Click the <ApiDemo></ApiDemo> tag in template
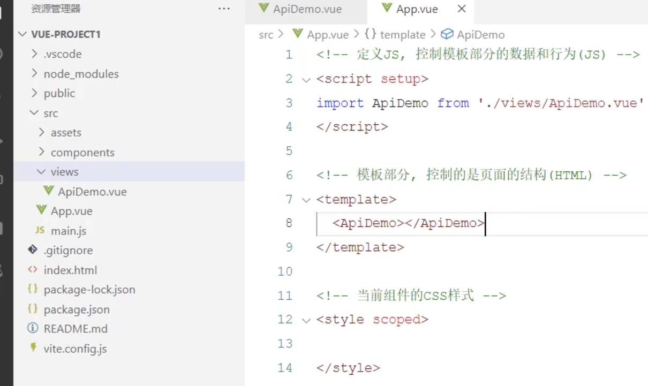 (408, 223)
